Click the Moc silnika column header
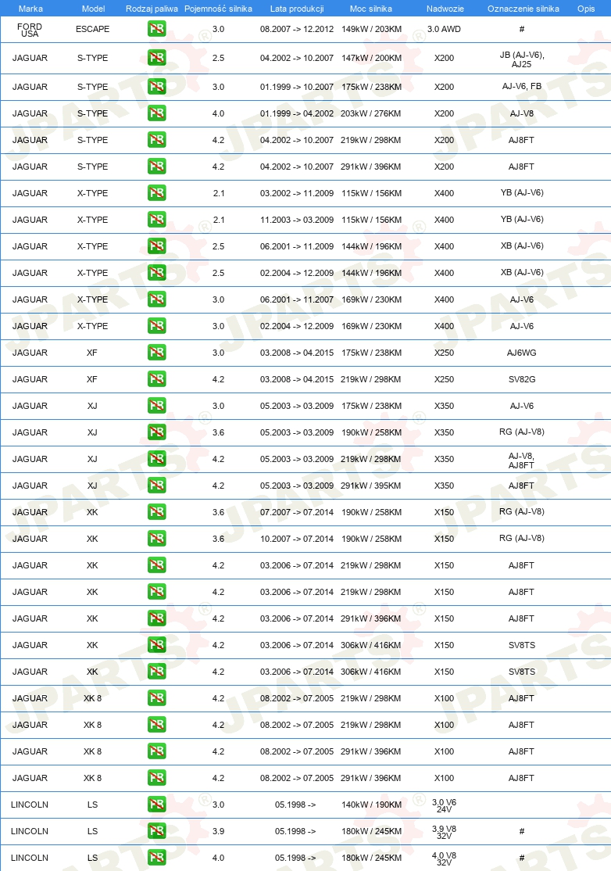The height and width of the screenshot is (871, 611). 370,9
